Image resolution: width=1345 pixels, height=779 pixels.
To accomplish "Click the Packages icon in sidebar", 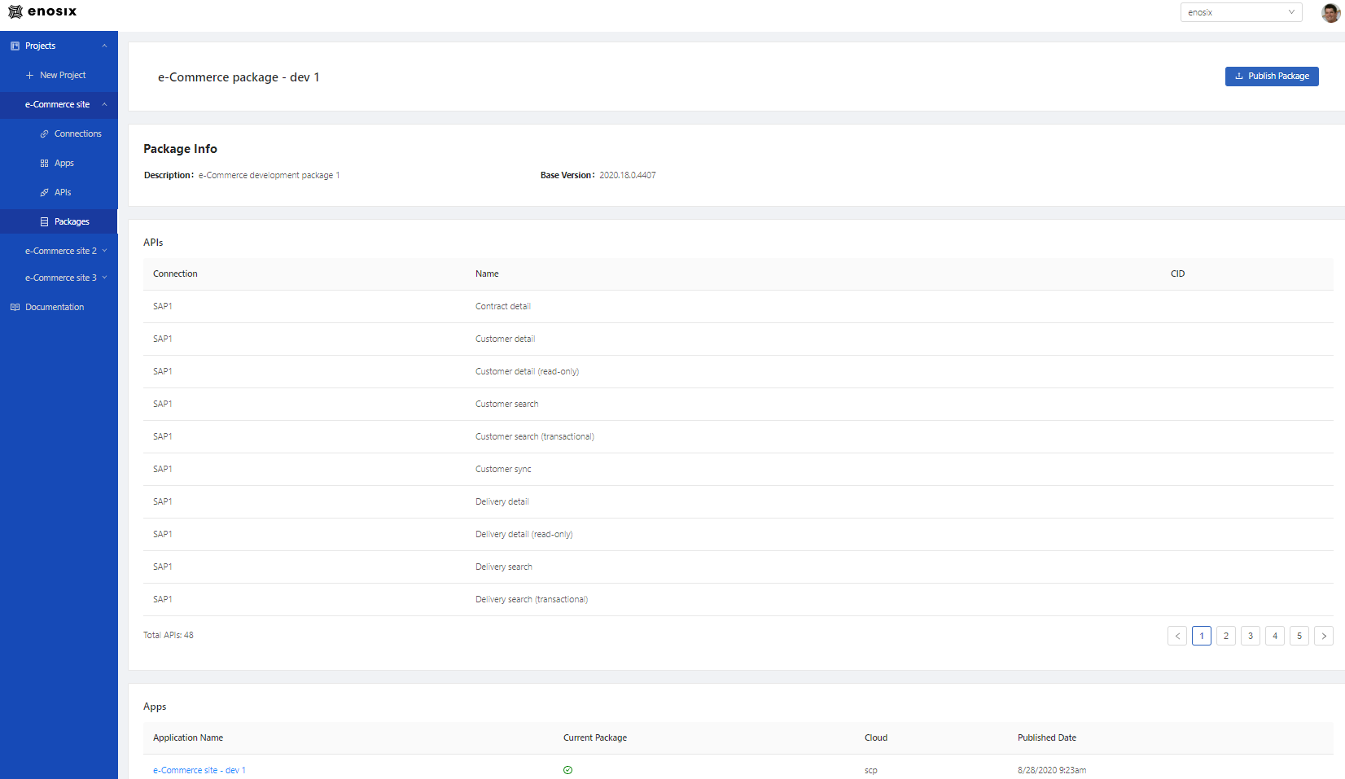I will tap(44, 221).
